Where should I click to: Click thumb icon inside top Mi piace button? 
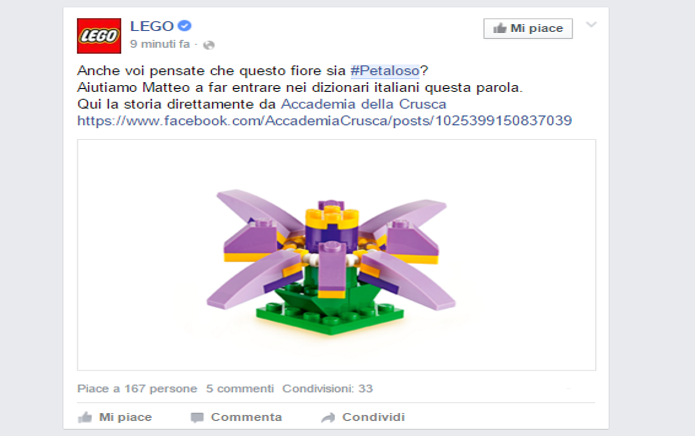click(499, 28)
